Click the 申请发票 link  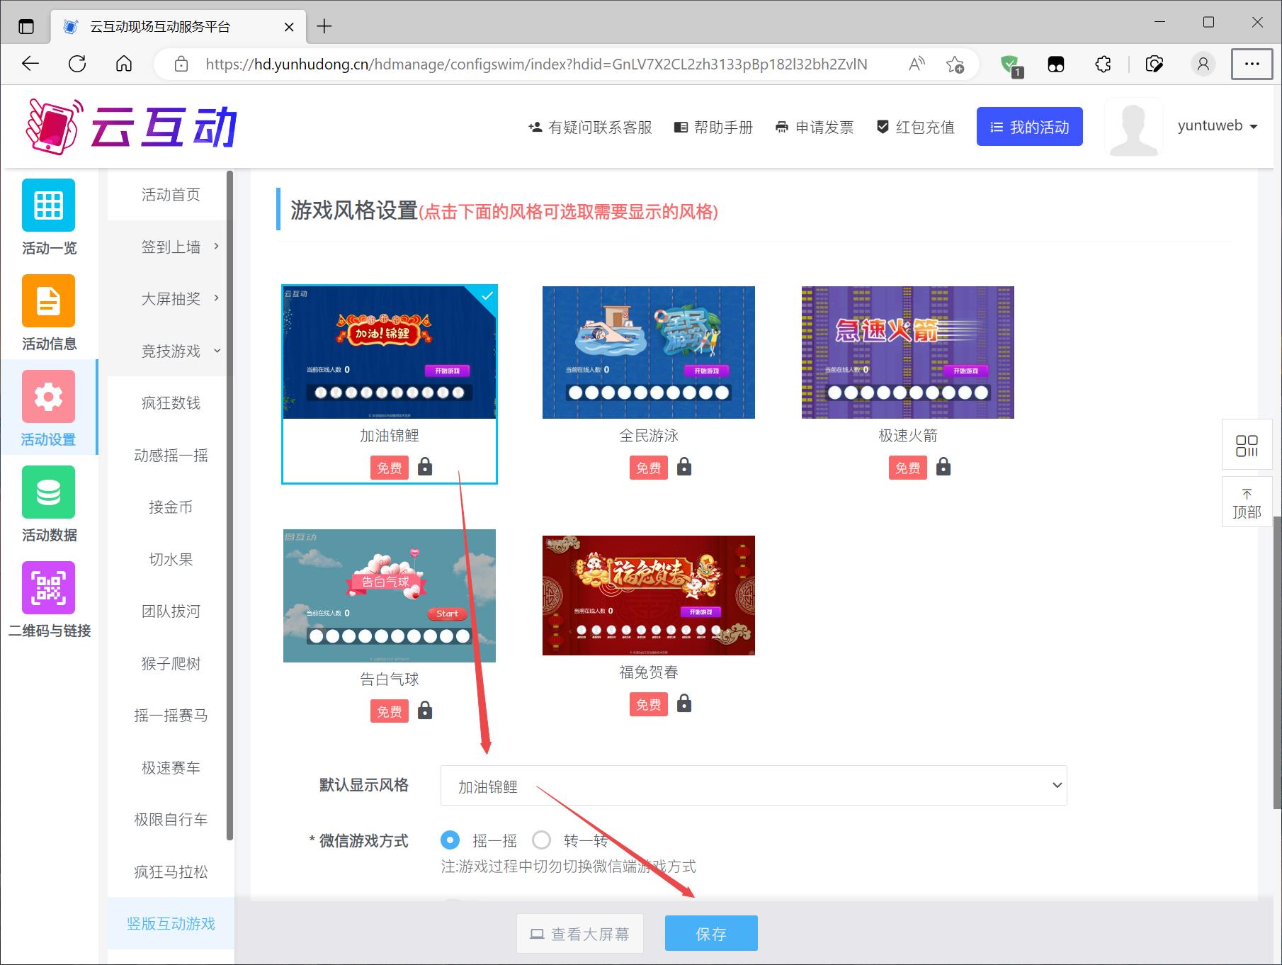815,128
